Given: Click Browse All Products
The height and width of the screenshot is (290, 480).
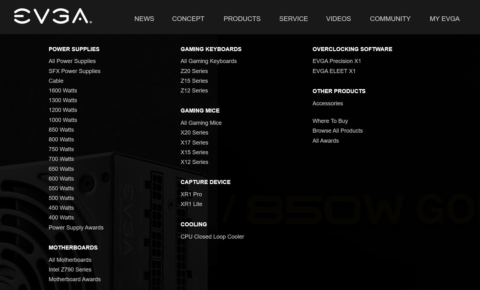Looking at the screenshot, I should (x=338, y=131).
